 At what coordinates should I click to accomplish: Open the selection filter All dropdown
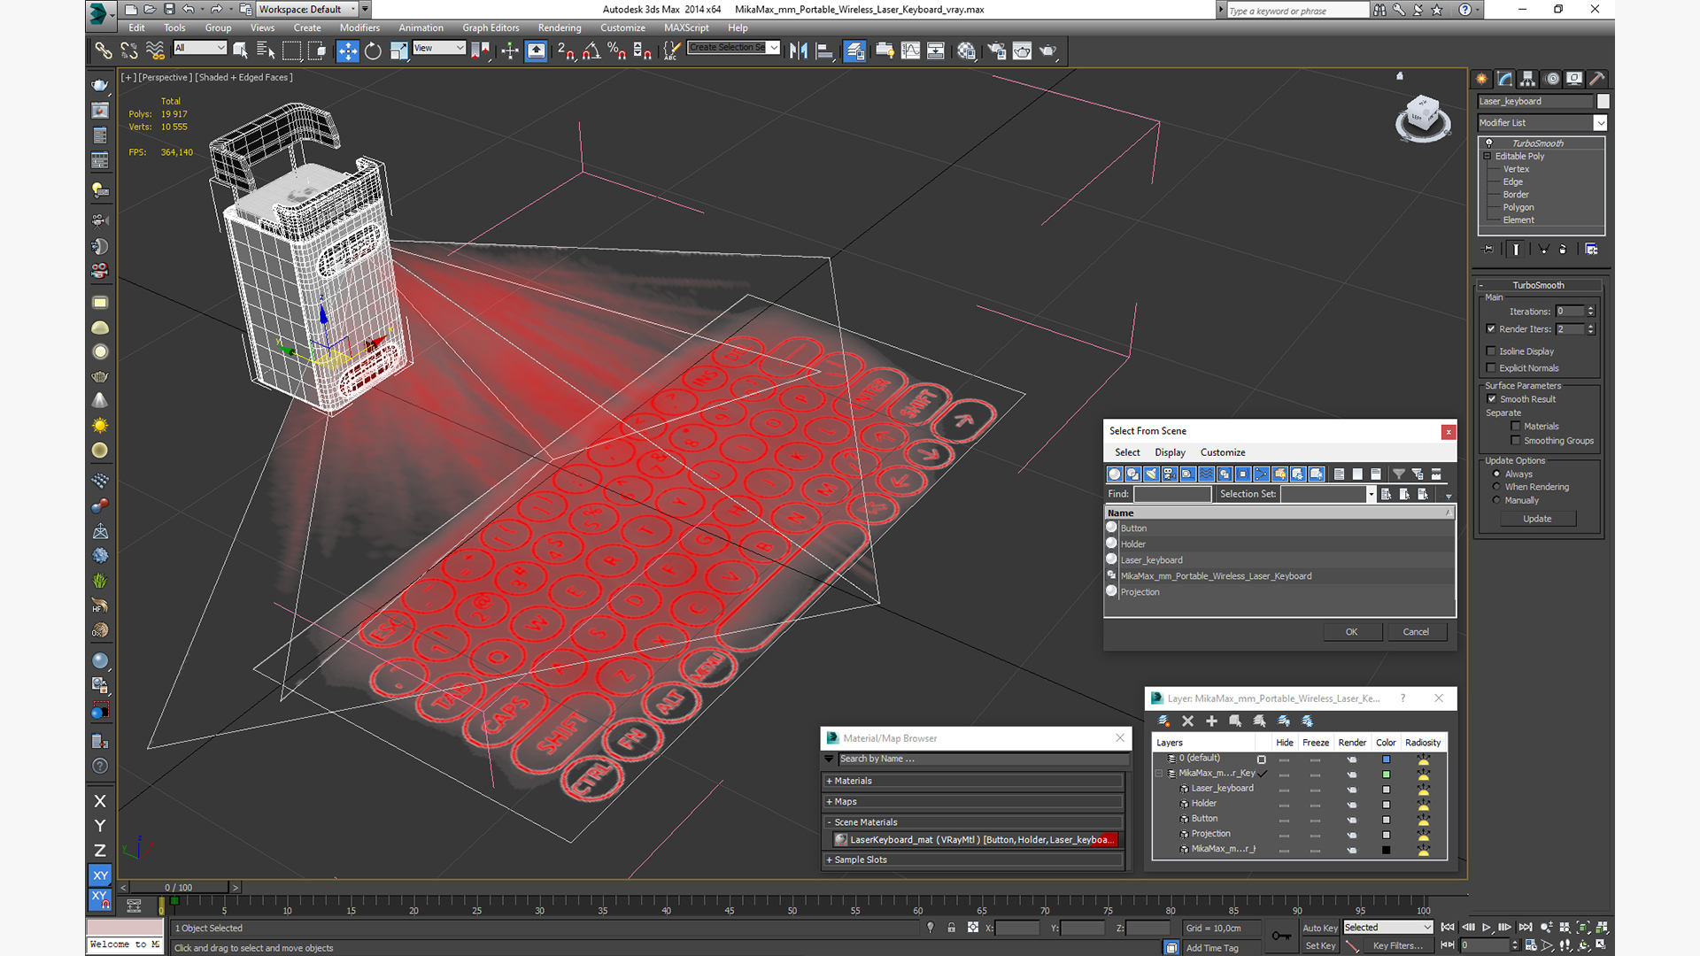pos(200,48)
